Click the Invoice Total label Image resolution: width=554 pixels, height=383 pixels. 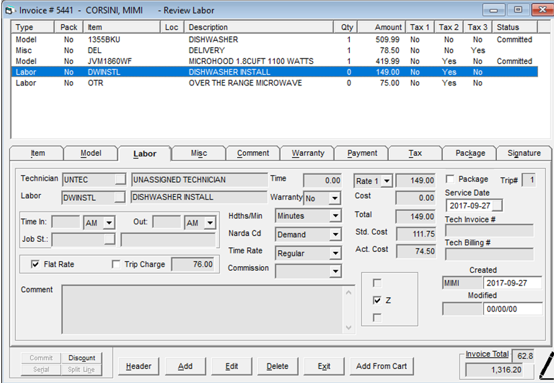[x=487, y=354]
